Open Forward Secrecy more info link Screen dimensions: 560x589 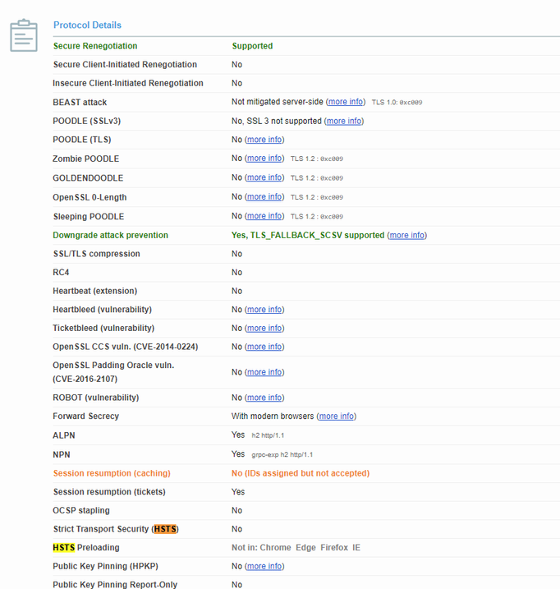337,416
